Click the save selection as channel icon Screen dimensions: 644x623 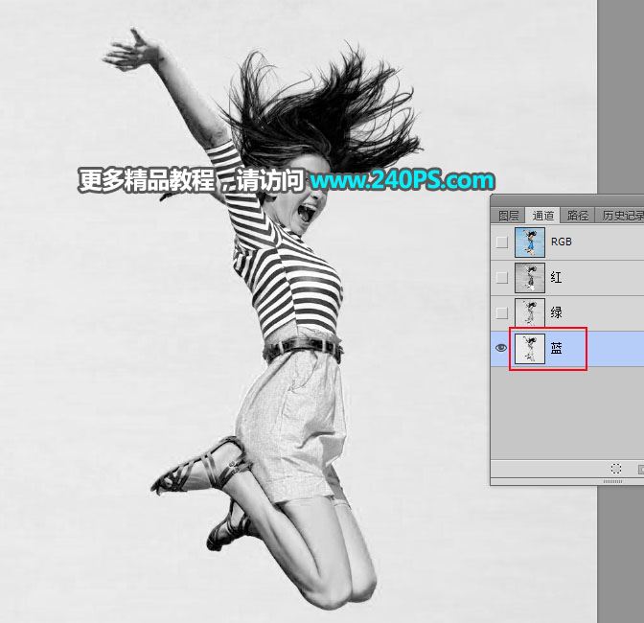639,470
